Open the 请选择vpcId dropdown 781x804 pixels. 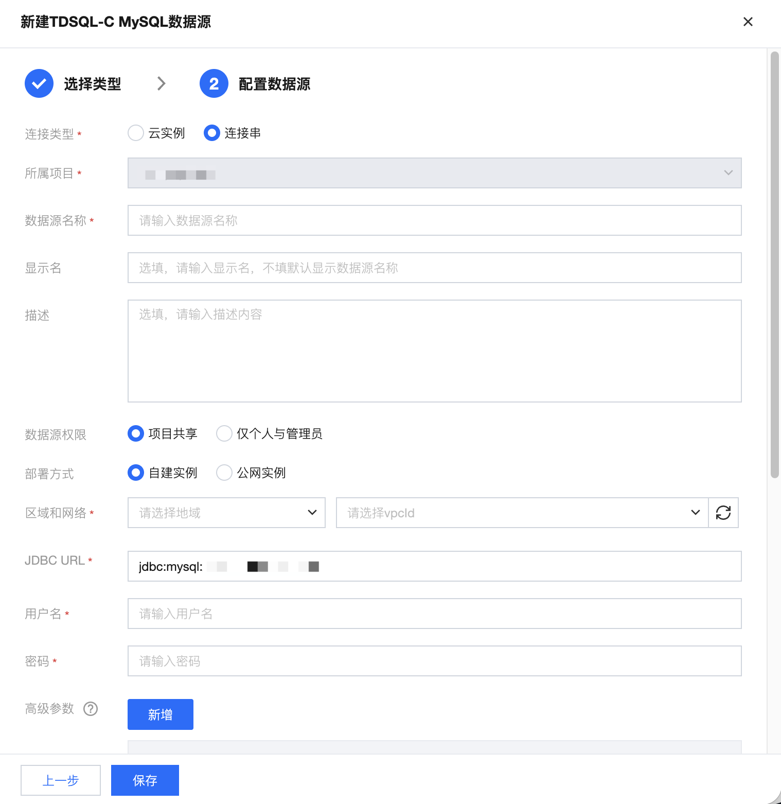tap(522, 513)
